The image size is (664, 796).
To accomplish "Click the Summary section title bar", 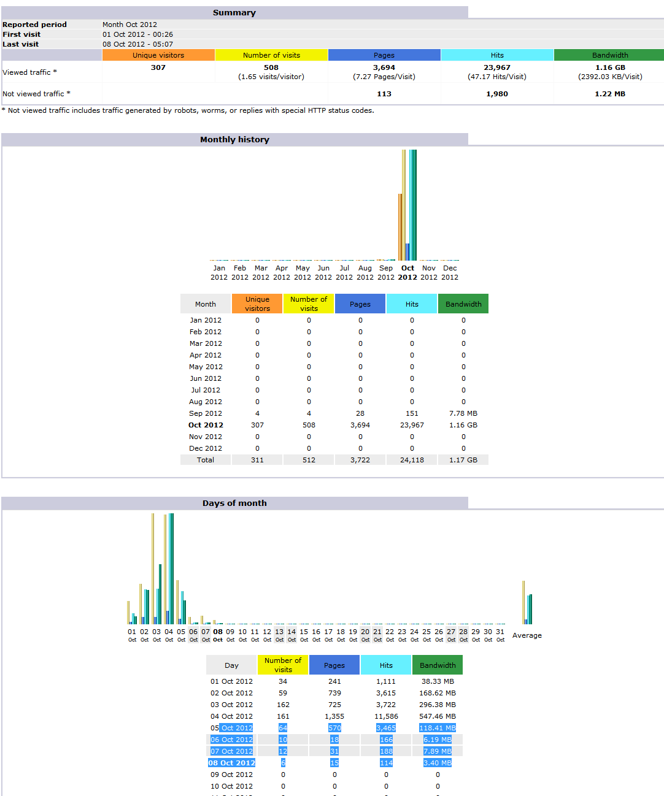I will (234, 13).
